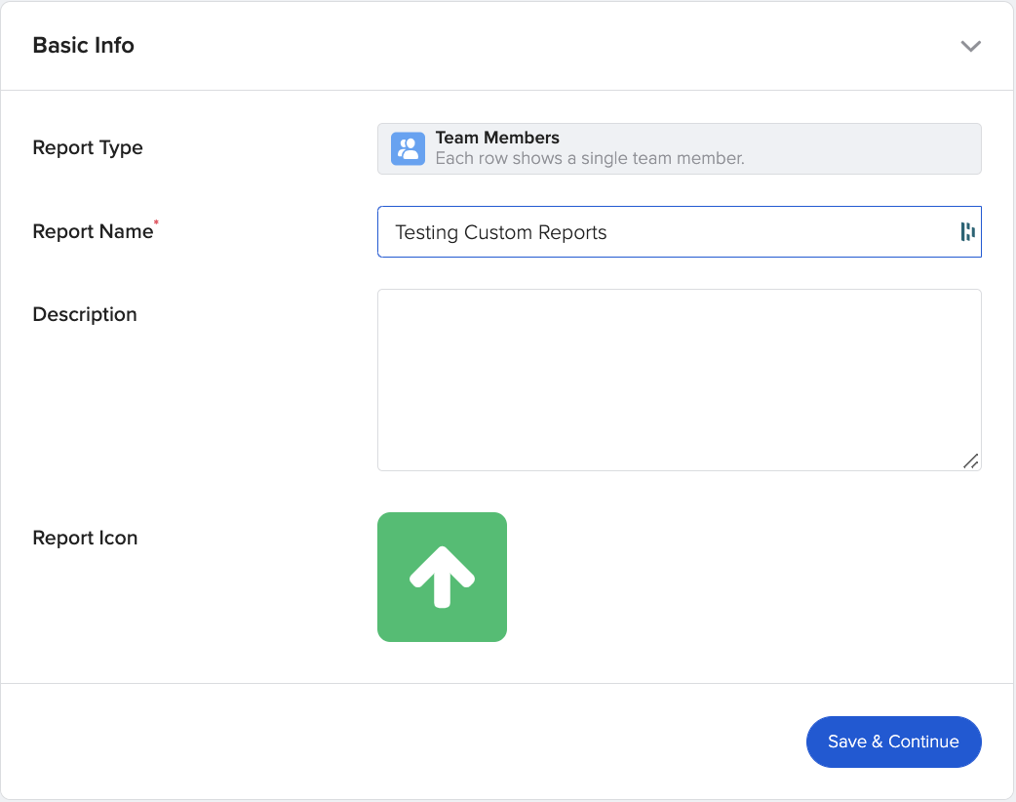Click the Basic Info header
The image size is (1016, 802).
[83, 45]
